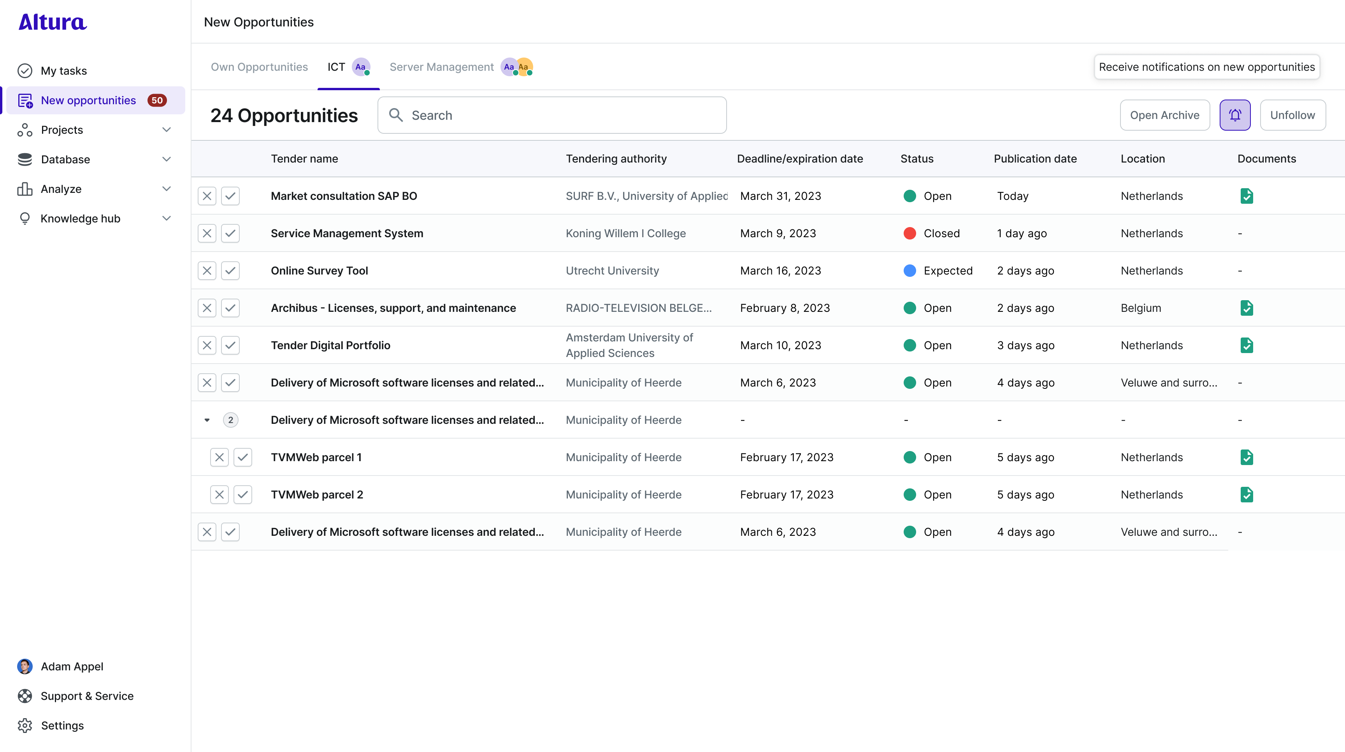The height and width of the screenshot is (752, 1345).
Task: Switch to Own Opportunities tab
Action: pos(259,67)
